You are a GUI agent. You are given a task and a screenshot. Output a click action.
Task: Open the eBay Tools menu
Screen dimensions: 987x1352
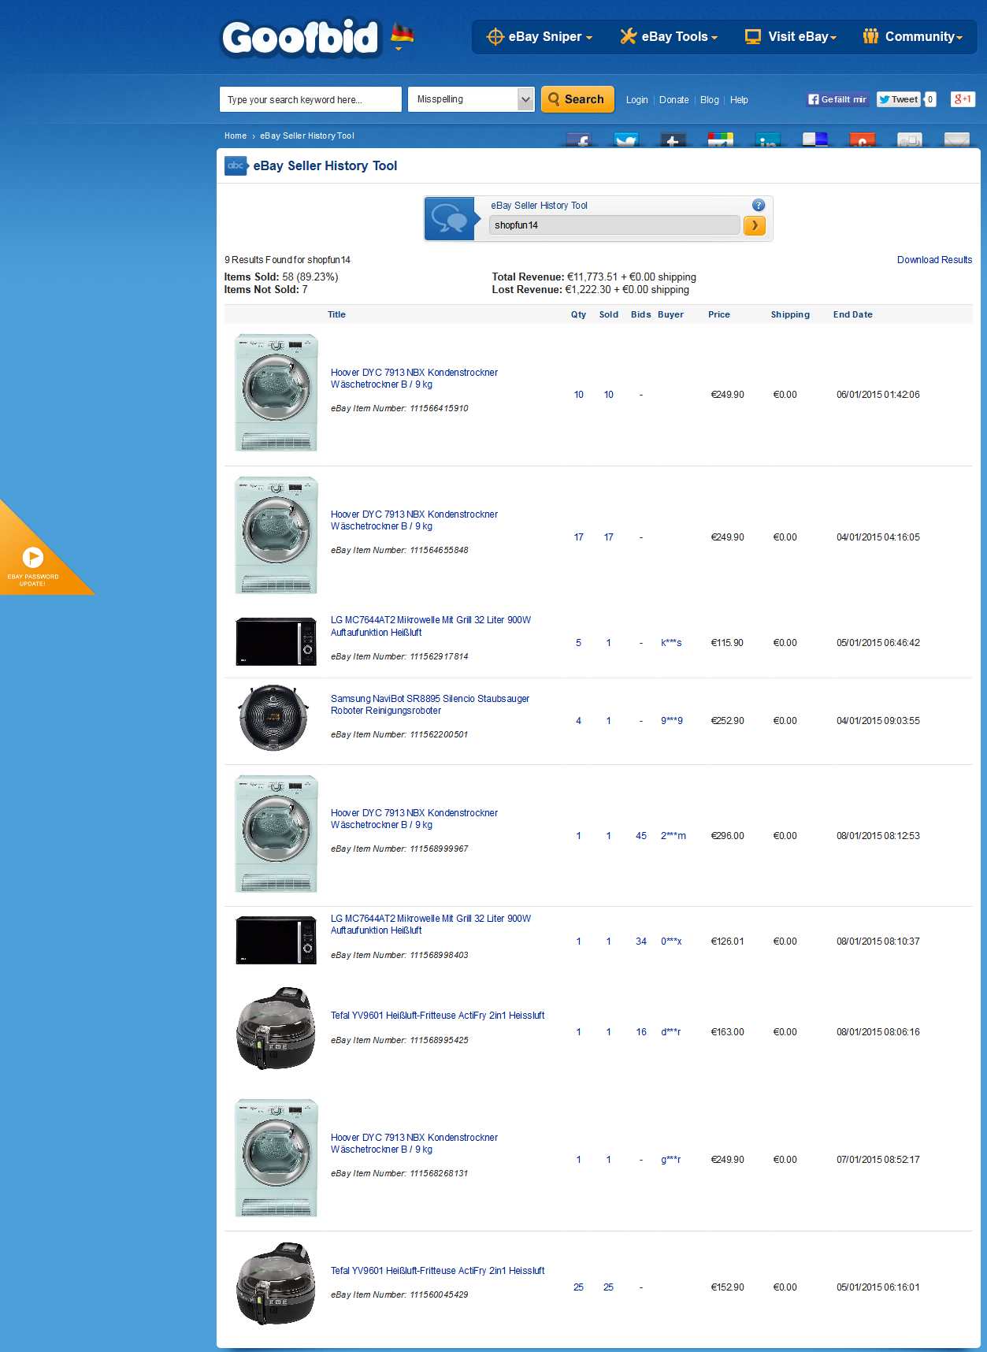669,36
